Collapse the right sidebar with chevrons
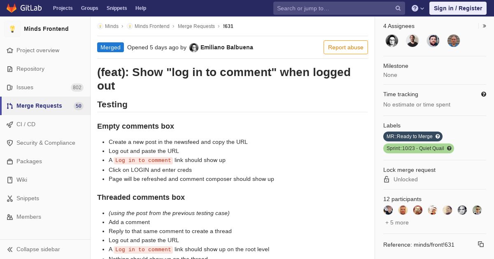494x259 pixels. coord(484,26)
